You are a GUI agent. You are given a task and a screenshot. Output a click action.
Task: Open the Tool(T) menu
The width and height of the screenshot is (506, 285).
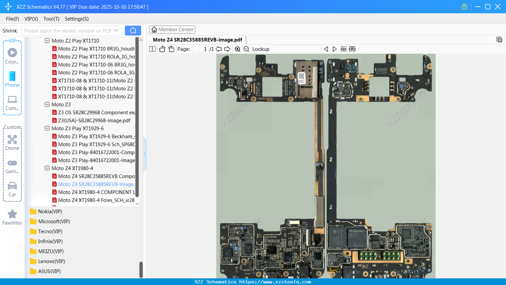coord(51,19)
